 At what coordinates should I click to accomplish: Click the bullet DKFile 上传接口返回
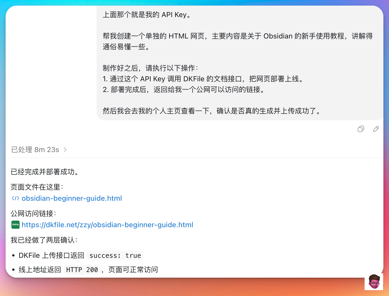coord(52,255)
